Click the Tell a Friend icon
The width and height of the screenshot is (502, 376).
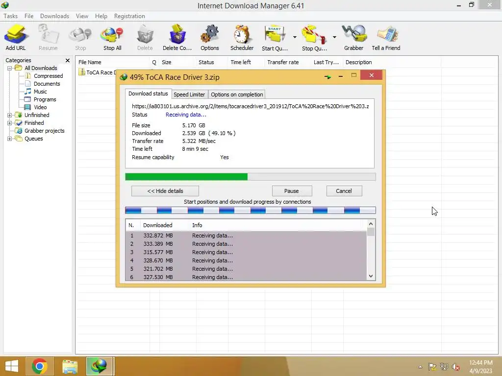click(386, 37)
